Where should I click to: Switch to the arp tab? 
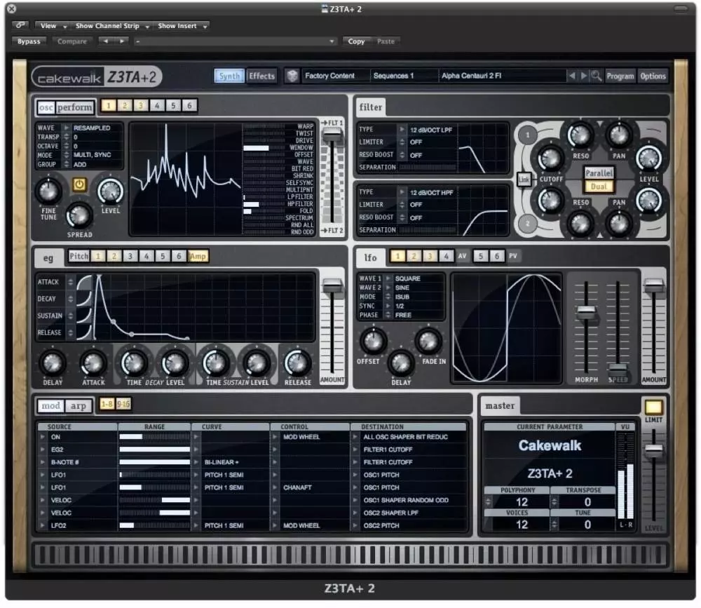click(x=79, y=406)
